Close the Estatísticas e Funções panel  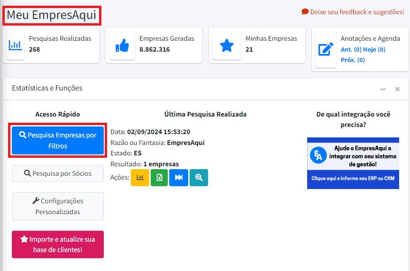397,89
